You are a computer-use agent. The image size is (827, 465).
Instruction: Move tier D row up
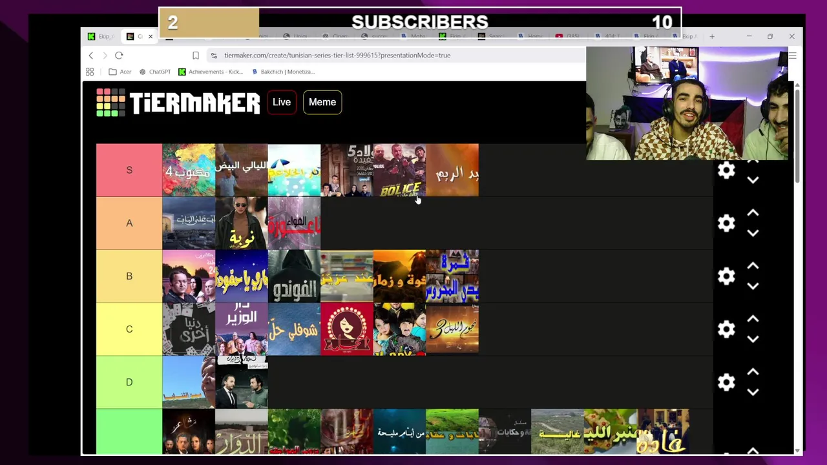tap(753, 372)
